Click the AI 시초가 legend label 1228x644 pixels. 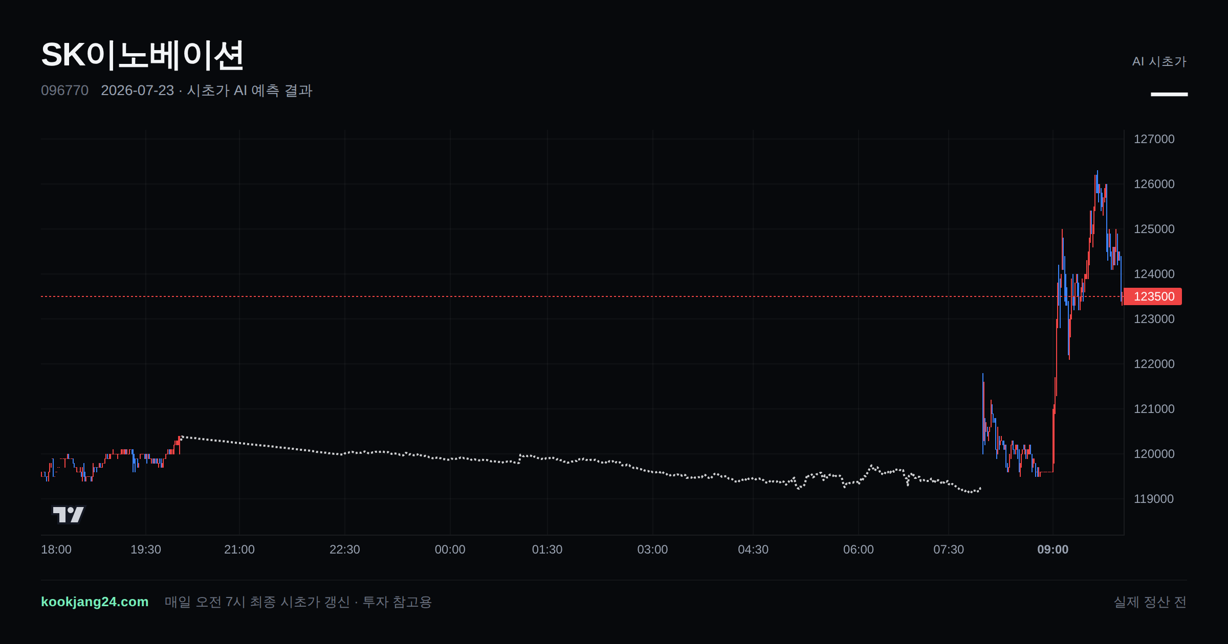(1159, 61)
